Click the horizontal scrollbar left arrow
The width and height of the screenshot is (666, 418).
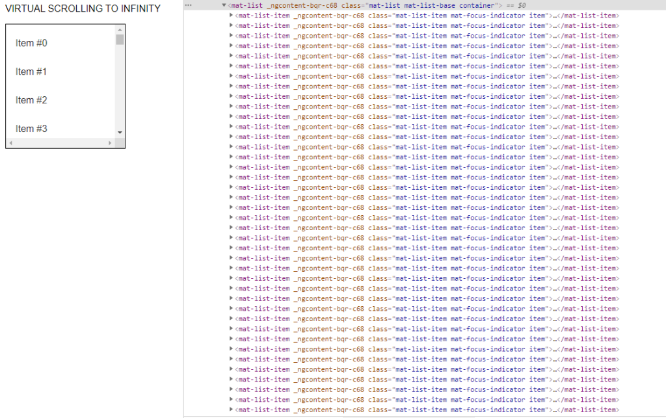click(x=10, y=143)
